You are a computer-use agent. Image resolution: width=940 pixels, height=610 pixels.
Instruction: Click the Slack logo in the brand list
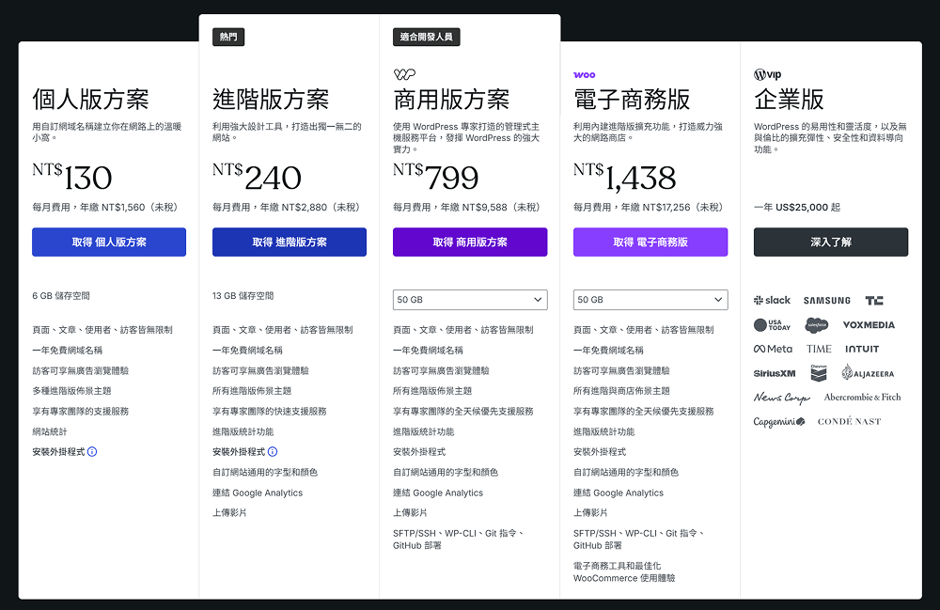coord(772,300)
